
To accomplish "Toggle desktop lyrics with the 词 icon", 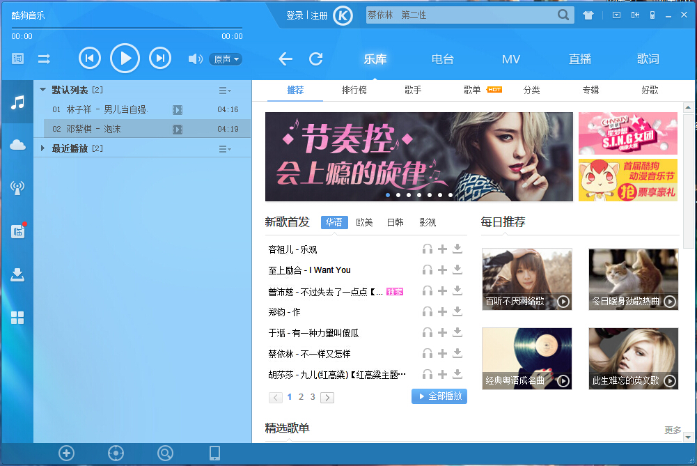I will (18, 59).
